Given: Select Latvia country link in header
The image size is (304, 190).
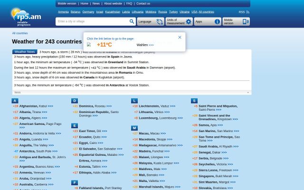Looking at the screenshot, I should [126, 12].
